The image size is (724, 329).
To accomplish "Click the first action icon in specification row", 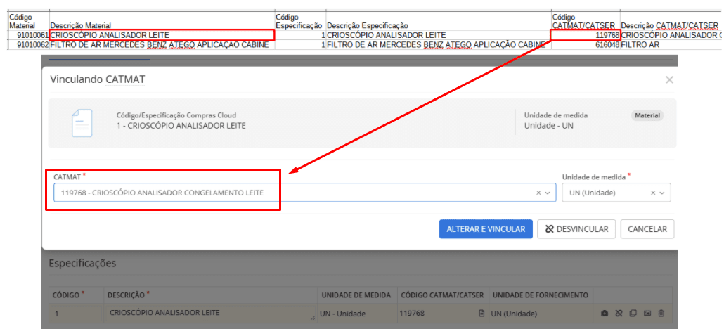I will pos(604,314).
